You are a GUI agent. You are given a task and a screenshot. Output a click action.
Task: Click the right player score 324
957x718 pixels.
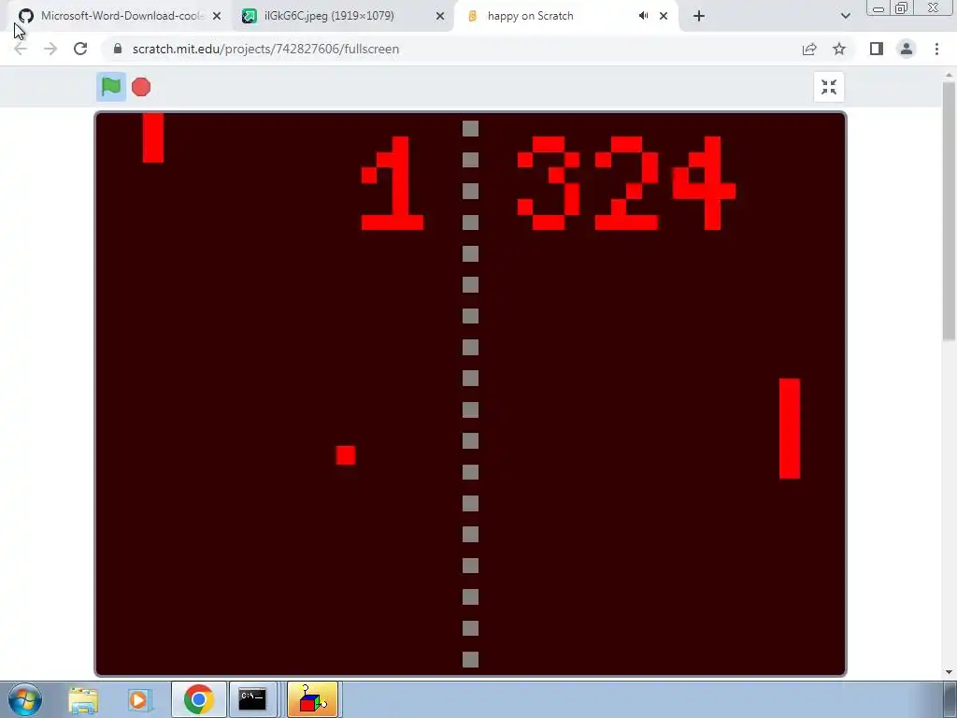click(626, 183)
